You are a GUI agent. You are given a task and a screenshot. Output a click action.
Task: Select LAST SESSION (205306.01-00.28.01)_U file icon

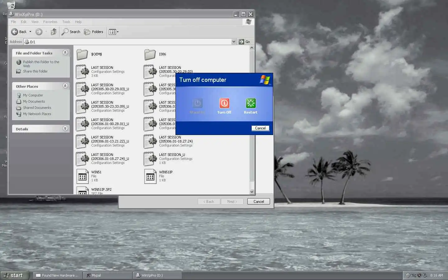82,124
